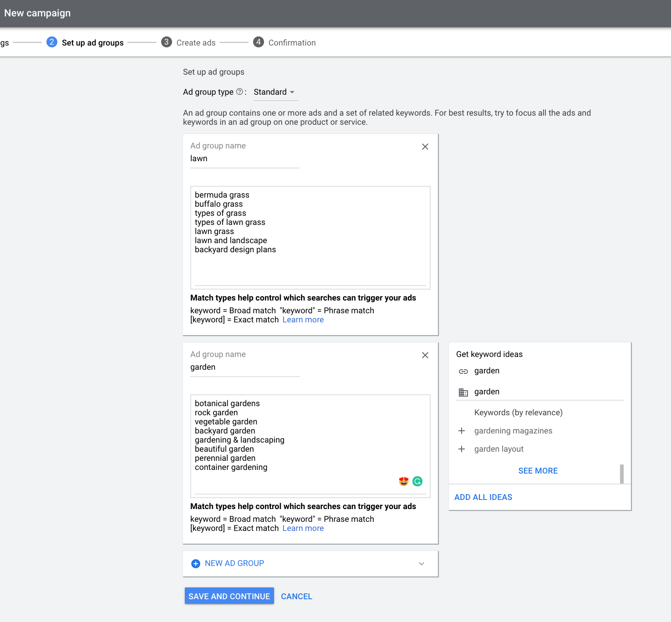Click the heart-eyes emoji icon in keywords box
The height and width of the screenshot is (622, 671).
pyautogui.click(x=403, y=481)
